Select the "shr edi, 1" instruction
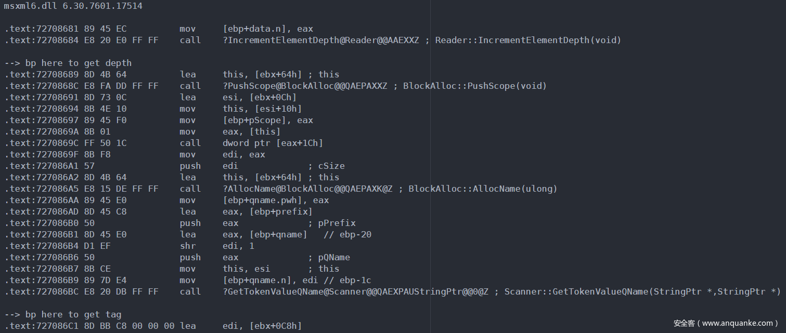The height and width of the screenshot is (333, 786). pyautogui.click(x=217, y=246)
